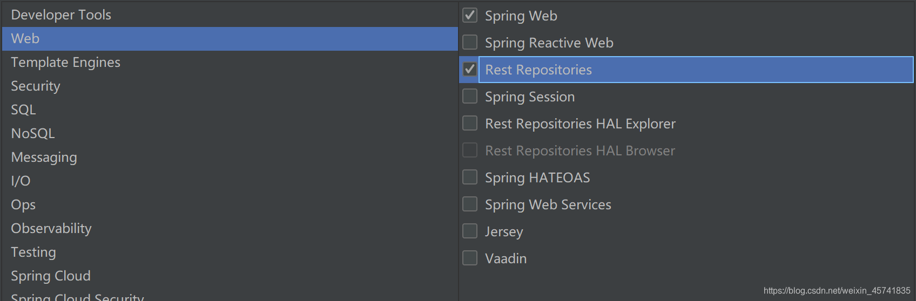
Task: Tick the Spring Web Services checkbox
Action: pyautogui.click(x=470, y=204)
